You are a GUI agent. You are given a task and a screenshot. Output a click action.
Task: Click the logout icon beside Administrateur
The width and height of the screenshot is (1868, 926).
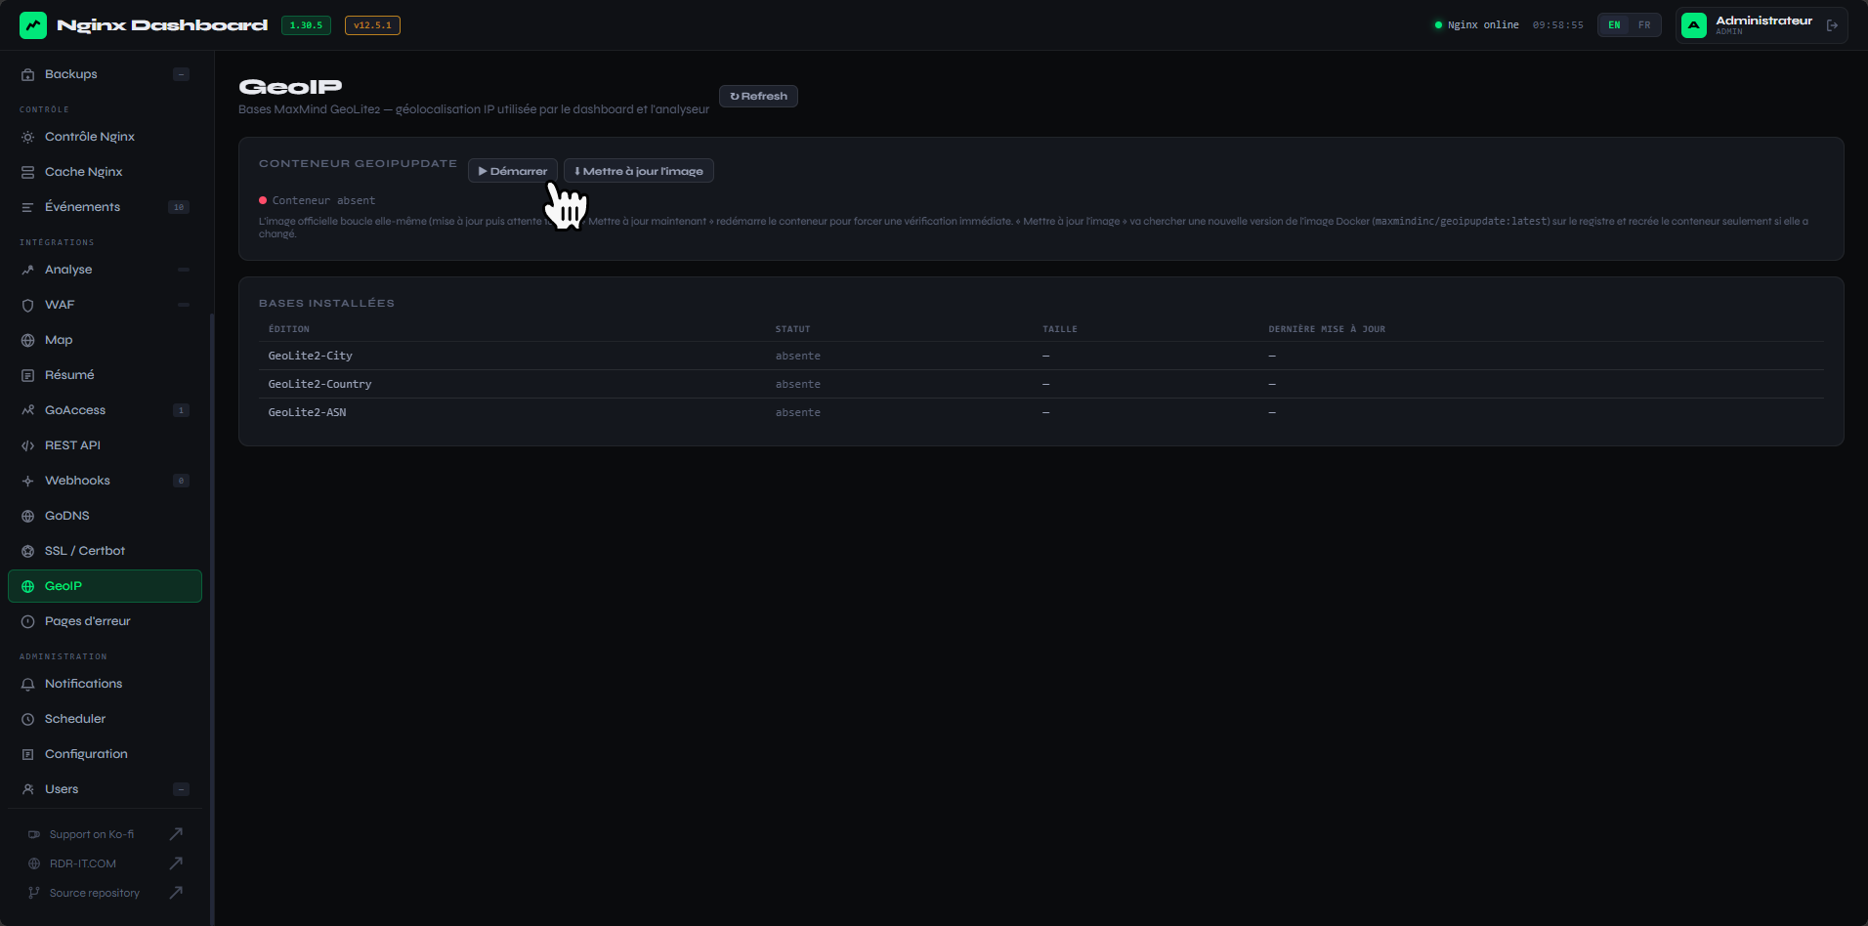pos(1832,25)
